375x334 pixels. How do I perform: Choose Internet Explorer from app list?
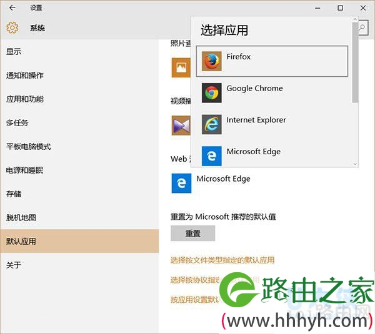272,124
